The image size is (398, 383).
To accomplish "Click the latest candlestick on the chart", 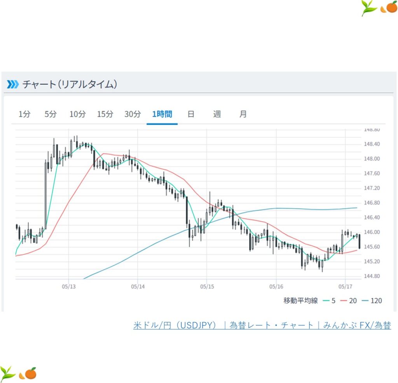I will click(x=360, y=241).
